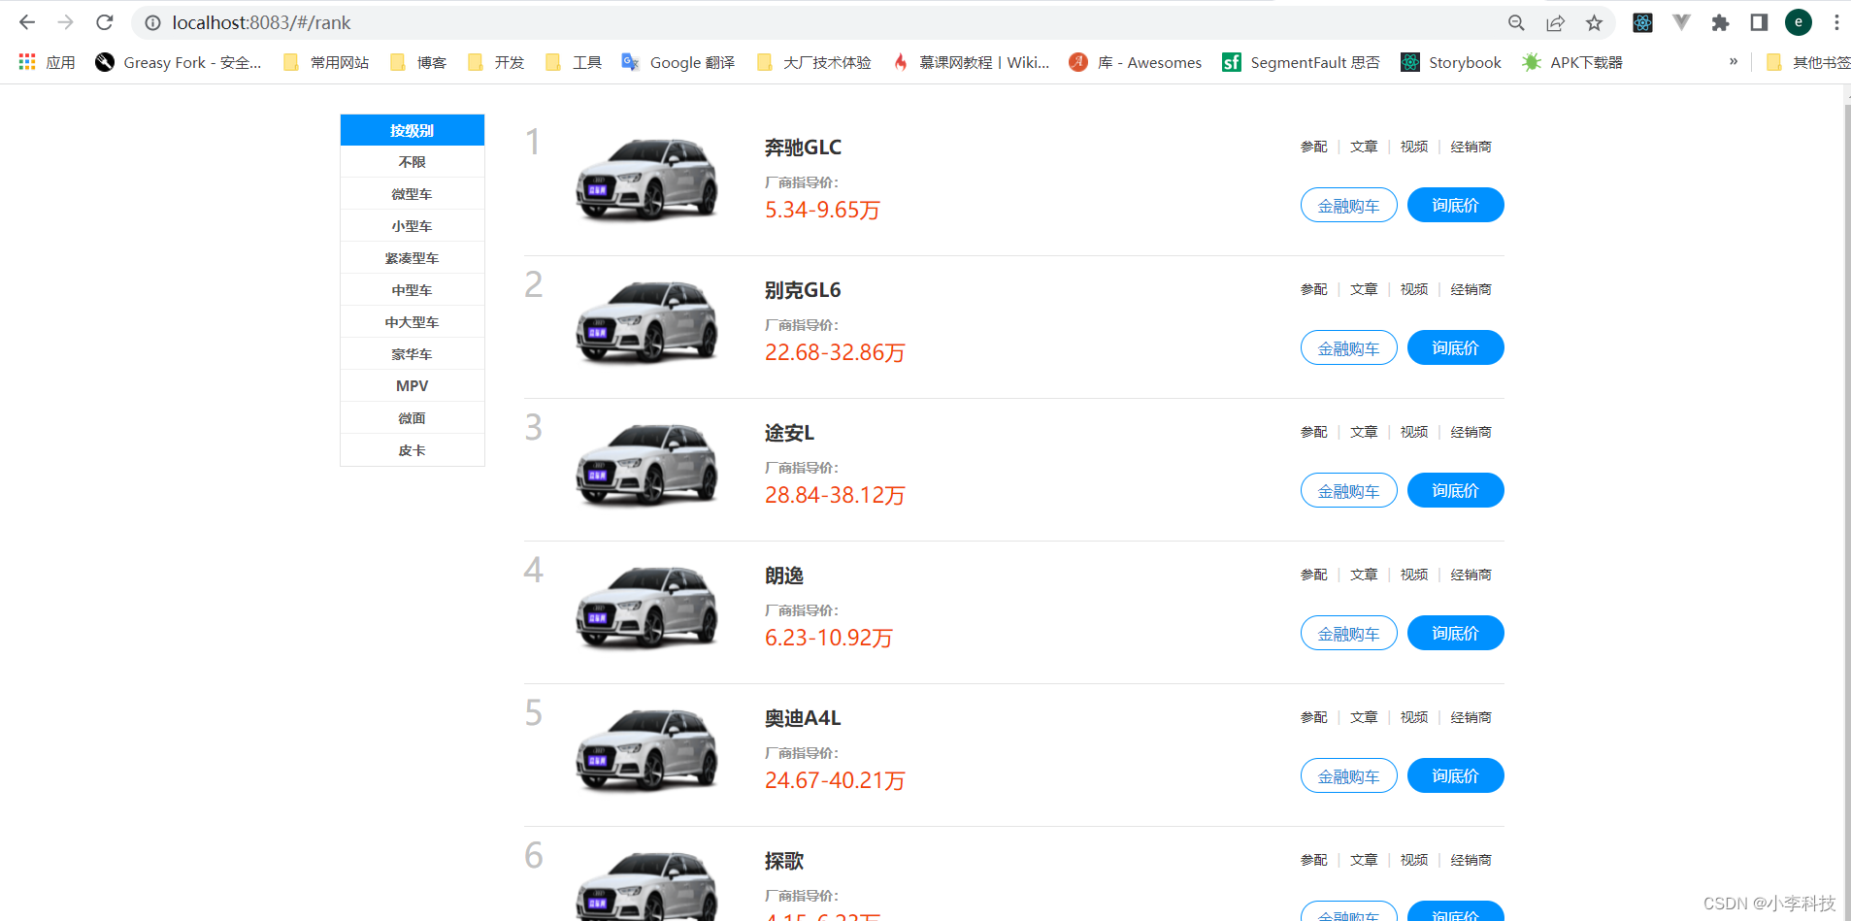View site information icon in address bar
The width and height of the screenshot is (1851, 921).
tap(152, 22)
